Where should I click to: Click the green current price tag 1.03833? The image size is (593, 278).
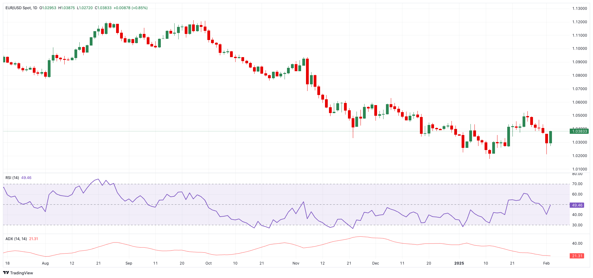pyautogui.click(x=579, y=131)
